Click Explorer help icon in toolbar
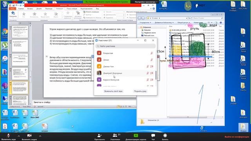The width and height of the screenshot is (251, 141). coord(221,23)
